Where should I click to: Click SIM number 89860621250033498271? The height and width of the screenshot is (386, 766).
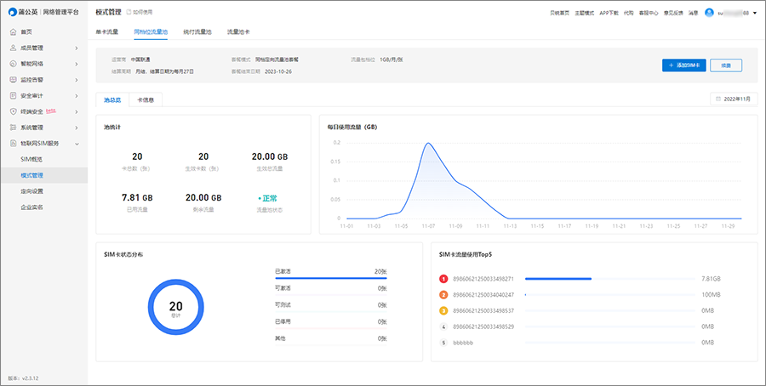[x=483, y=279]
